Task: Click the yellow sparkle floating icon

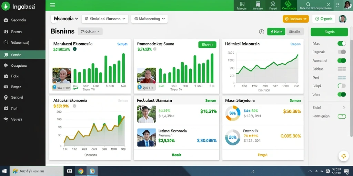Action: tap(344, 156)
